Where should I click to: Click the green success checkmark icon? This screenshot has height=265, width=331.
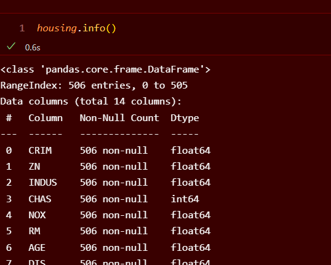(11, 46)
